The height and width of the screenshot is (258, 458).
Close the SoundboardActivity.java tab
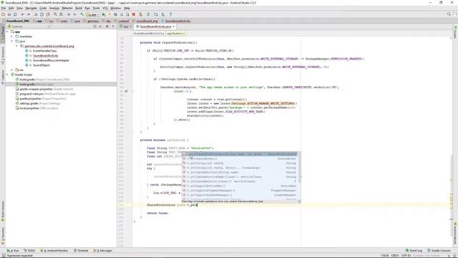click(173, 27)
